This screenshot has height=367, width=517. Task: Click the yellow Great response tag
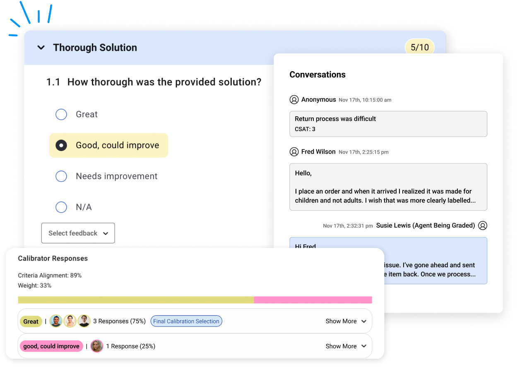[31, 321]
